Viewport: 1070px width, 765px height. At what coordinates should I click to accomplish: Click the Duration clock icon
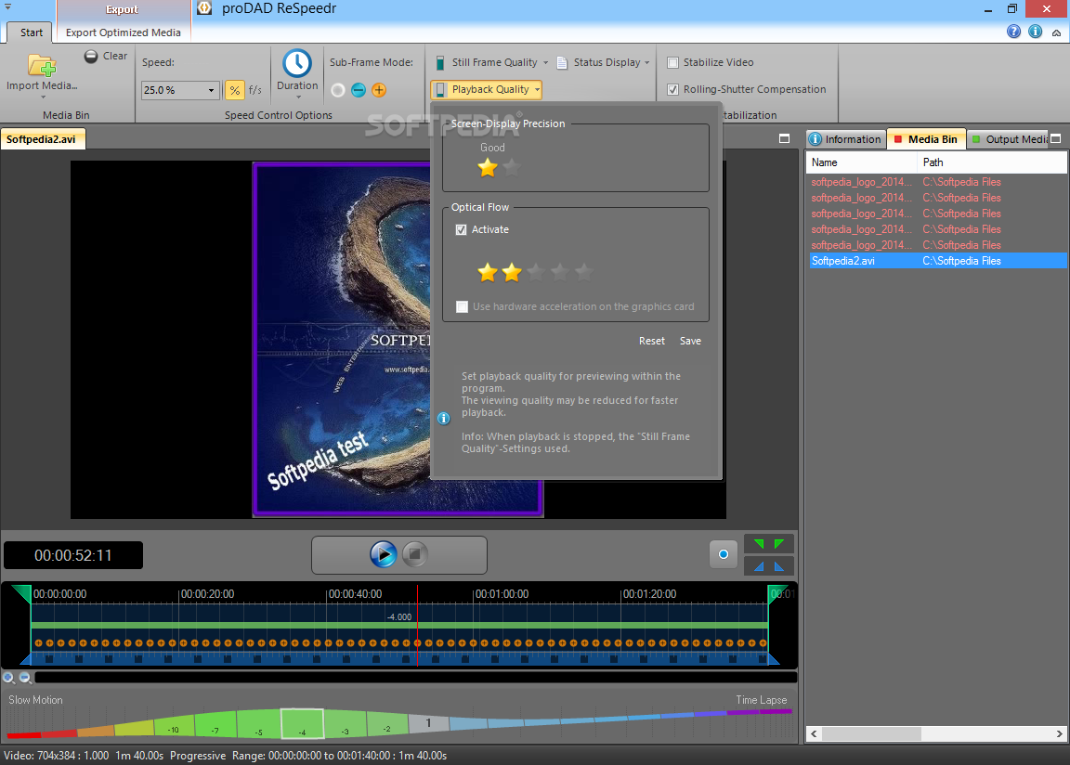click(x=297, y=63)
